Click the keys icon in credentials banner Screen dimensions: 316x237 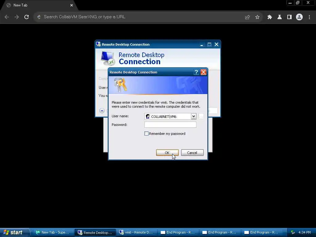(x=120, y=85)
